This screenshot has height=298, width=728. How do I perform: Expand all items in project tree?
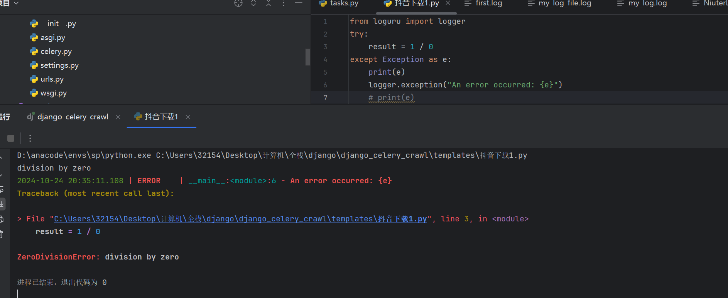click(253, 3)
